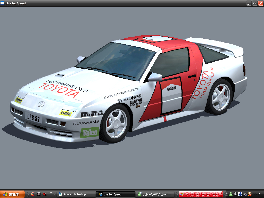Click the orange headphone tray icon
This screenshot has width=264, height=198.
[x=250, y=194]
